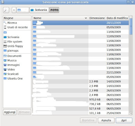
Task: Open the Documenti bookmark
Action: tap(17, 56)
